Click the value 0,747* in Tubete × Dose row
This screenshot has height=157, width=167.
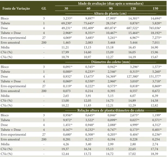click(x=112, y=130)
